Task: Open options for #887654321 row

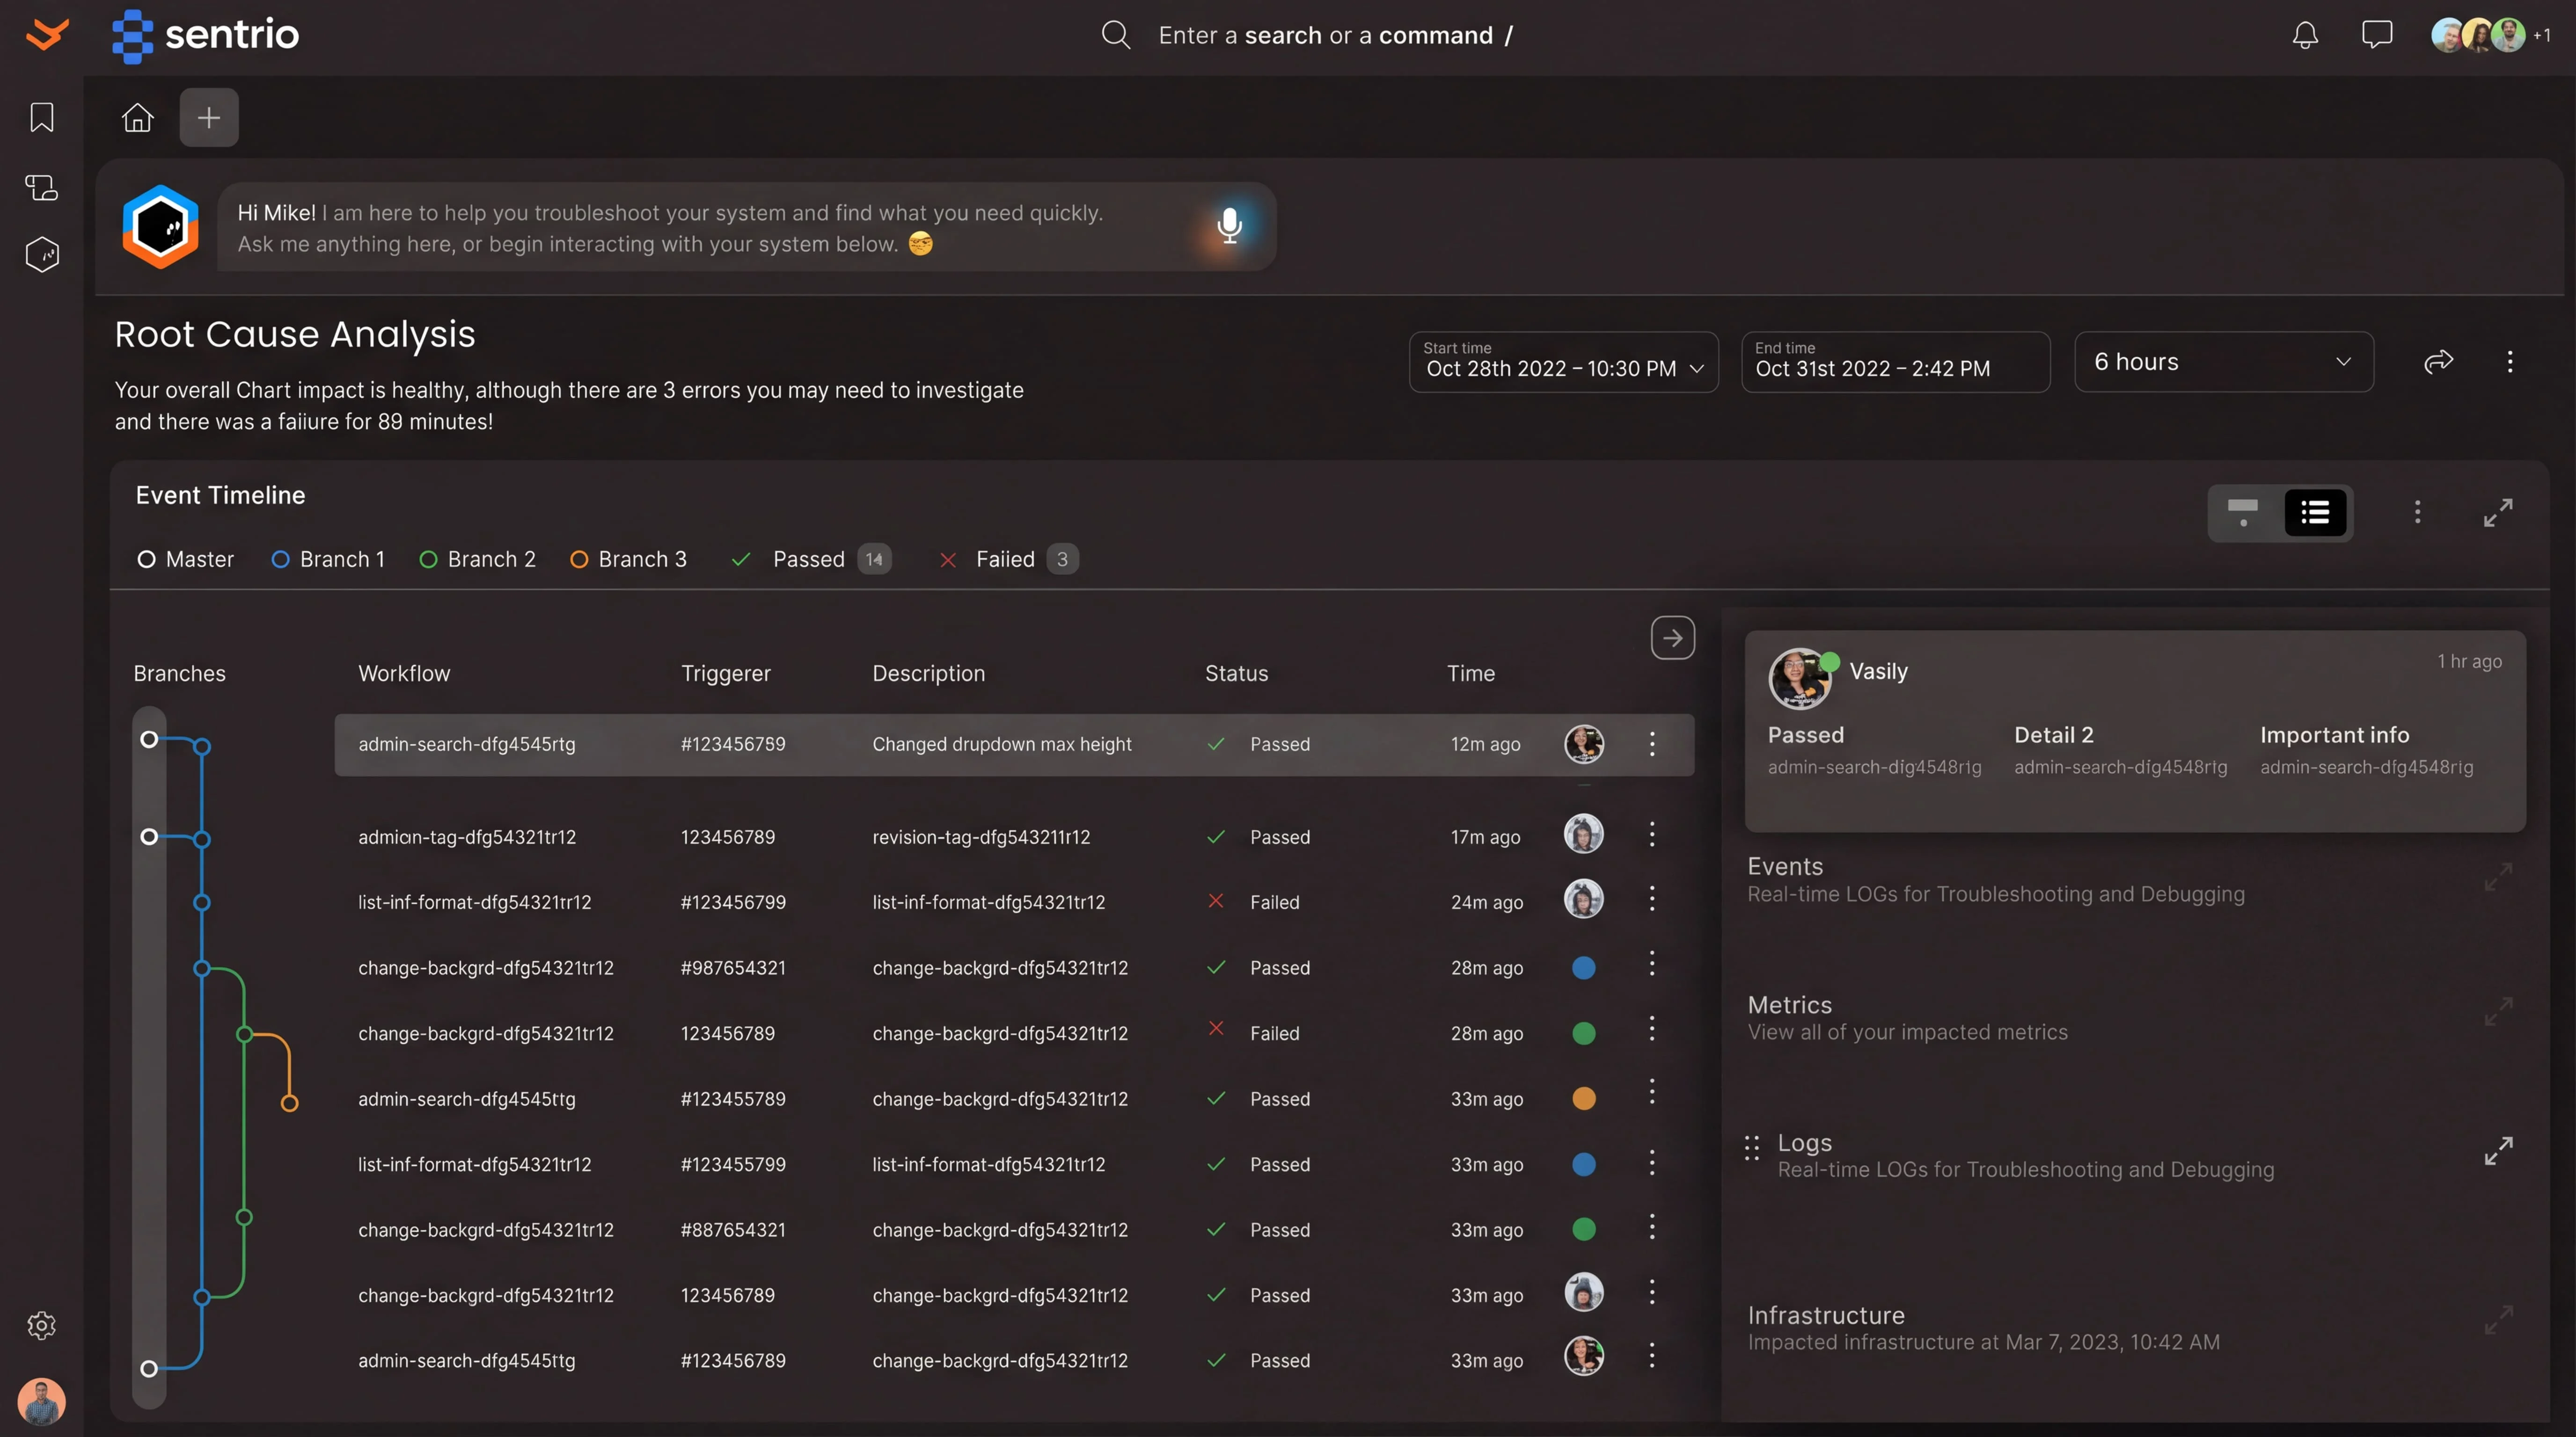Action: [x=1652, y=1227]
